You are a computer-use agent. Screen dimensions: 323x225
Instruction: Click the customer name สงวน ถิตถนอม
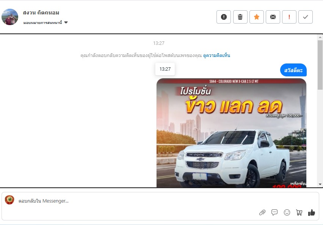pyautogui.click(x=41, y=13)
